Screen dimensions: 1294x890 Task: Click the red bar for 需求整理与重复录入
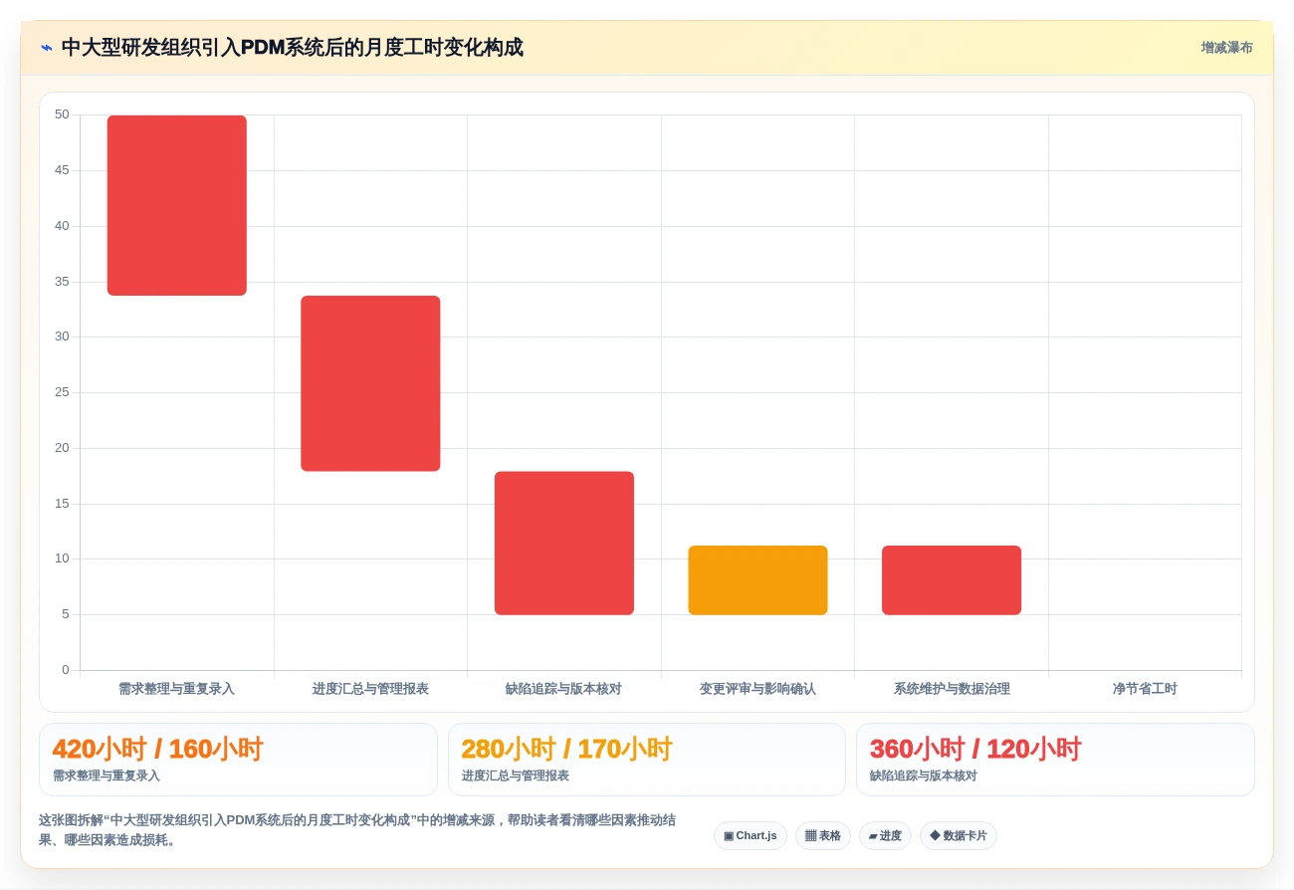(x=177, y=205)
